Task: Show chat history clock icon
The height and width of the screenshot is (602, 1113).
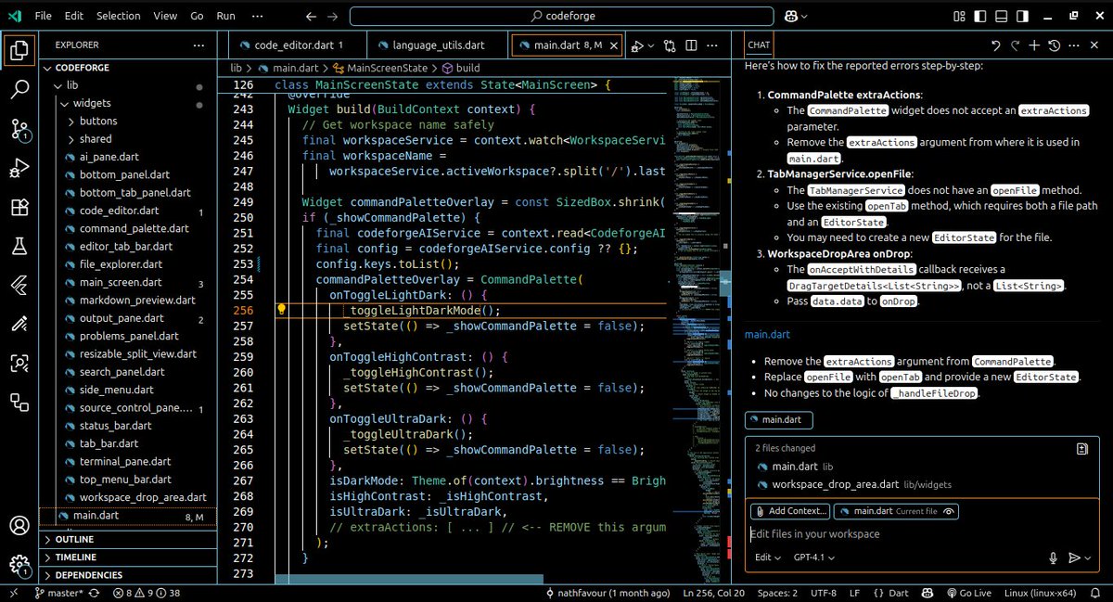Action: pyautogui.click(x=1054, y=45)
